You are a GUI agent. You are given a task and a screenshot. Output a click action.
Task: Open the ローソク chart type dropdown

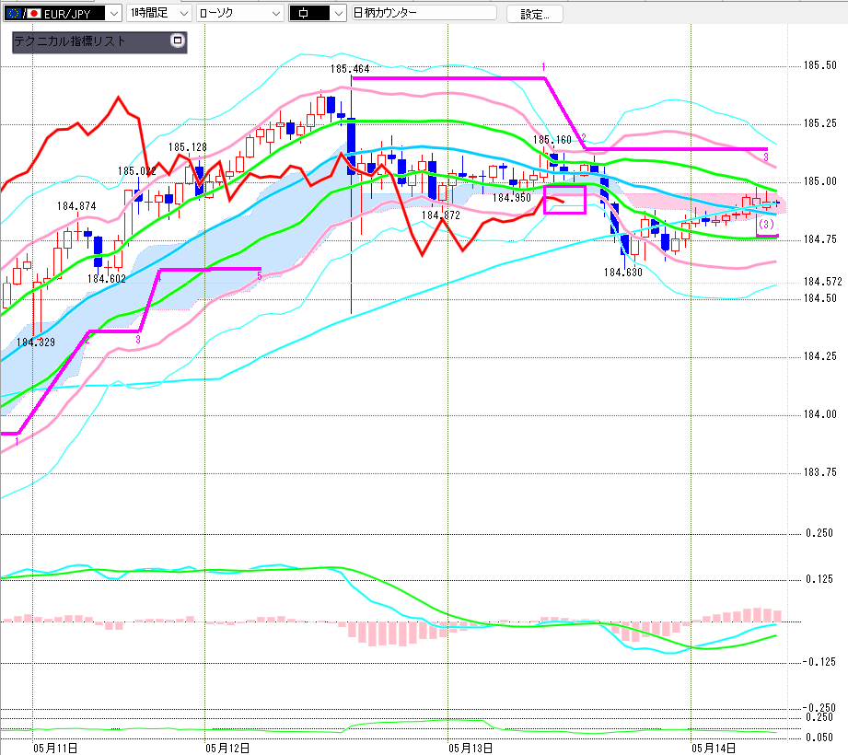click(276, 14)
